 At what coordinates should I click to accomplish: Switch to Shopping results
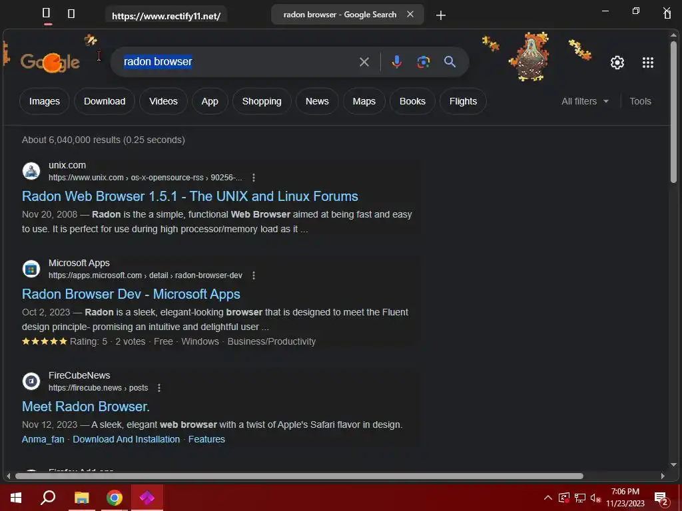[x=261, y=101]
